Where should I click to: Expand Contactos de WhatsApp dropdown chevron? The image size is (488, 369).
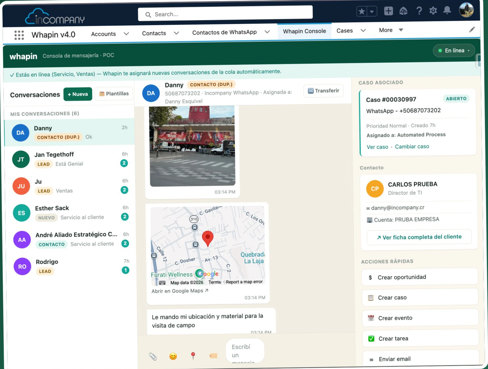(267, 32)
